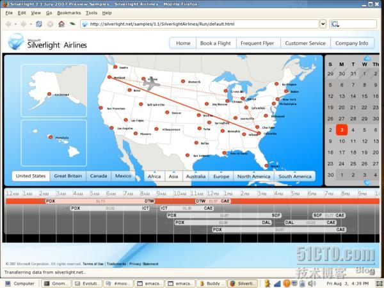Viewport: 384px width, 288px height.
Task: Select the Los Angeles city marker
Action: coord(111,128)
